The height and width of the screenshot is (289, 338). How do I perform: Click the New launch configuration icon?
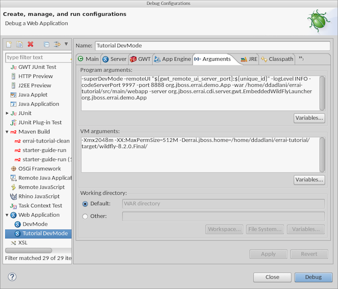(x=9, y=44)
